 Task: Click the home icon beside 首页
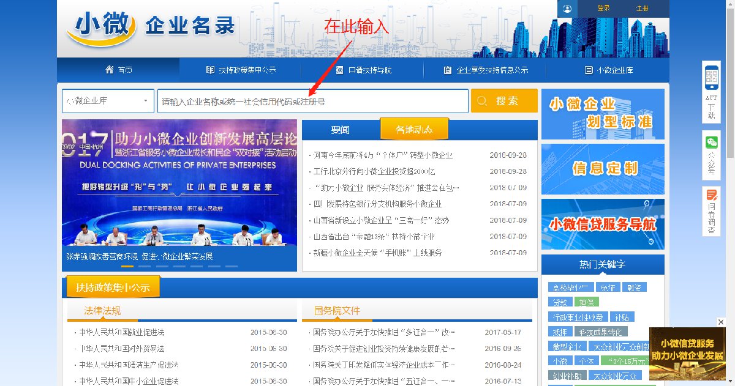(110, 69)
